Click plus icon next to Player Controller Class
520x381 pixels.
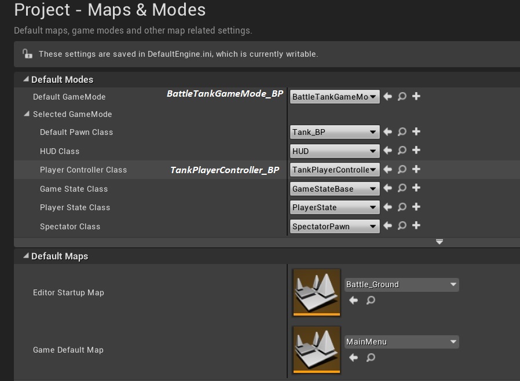point(416,170)
